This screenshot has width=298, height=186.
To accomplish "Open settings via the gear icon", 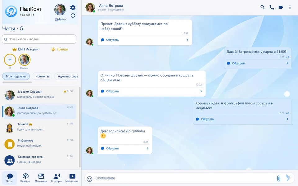I will click(73, 7).
